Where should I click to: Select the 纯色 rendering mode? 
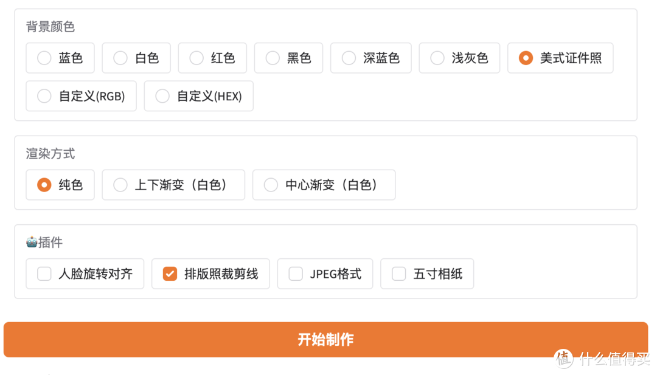(60, 185)
